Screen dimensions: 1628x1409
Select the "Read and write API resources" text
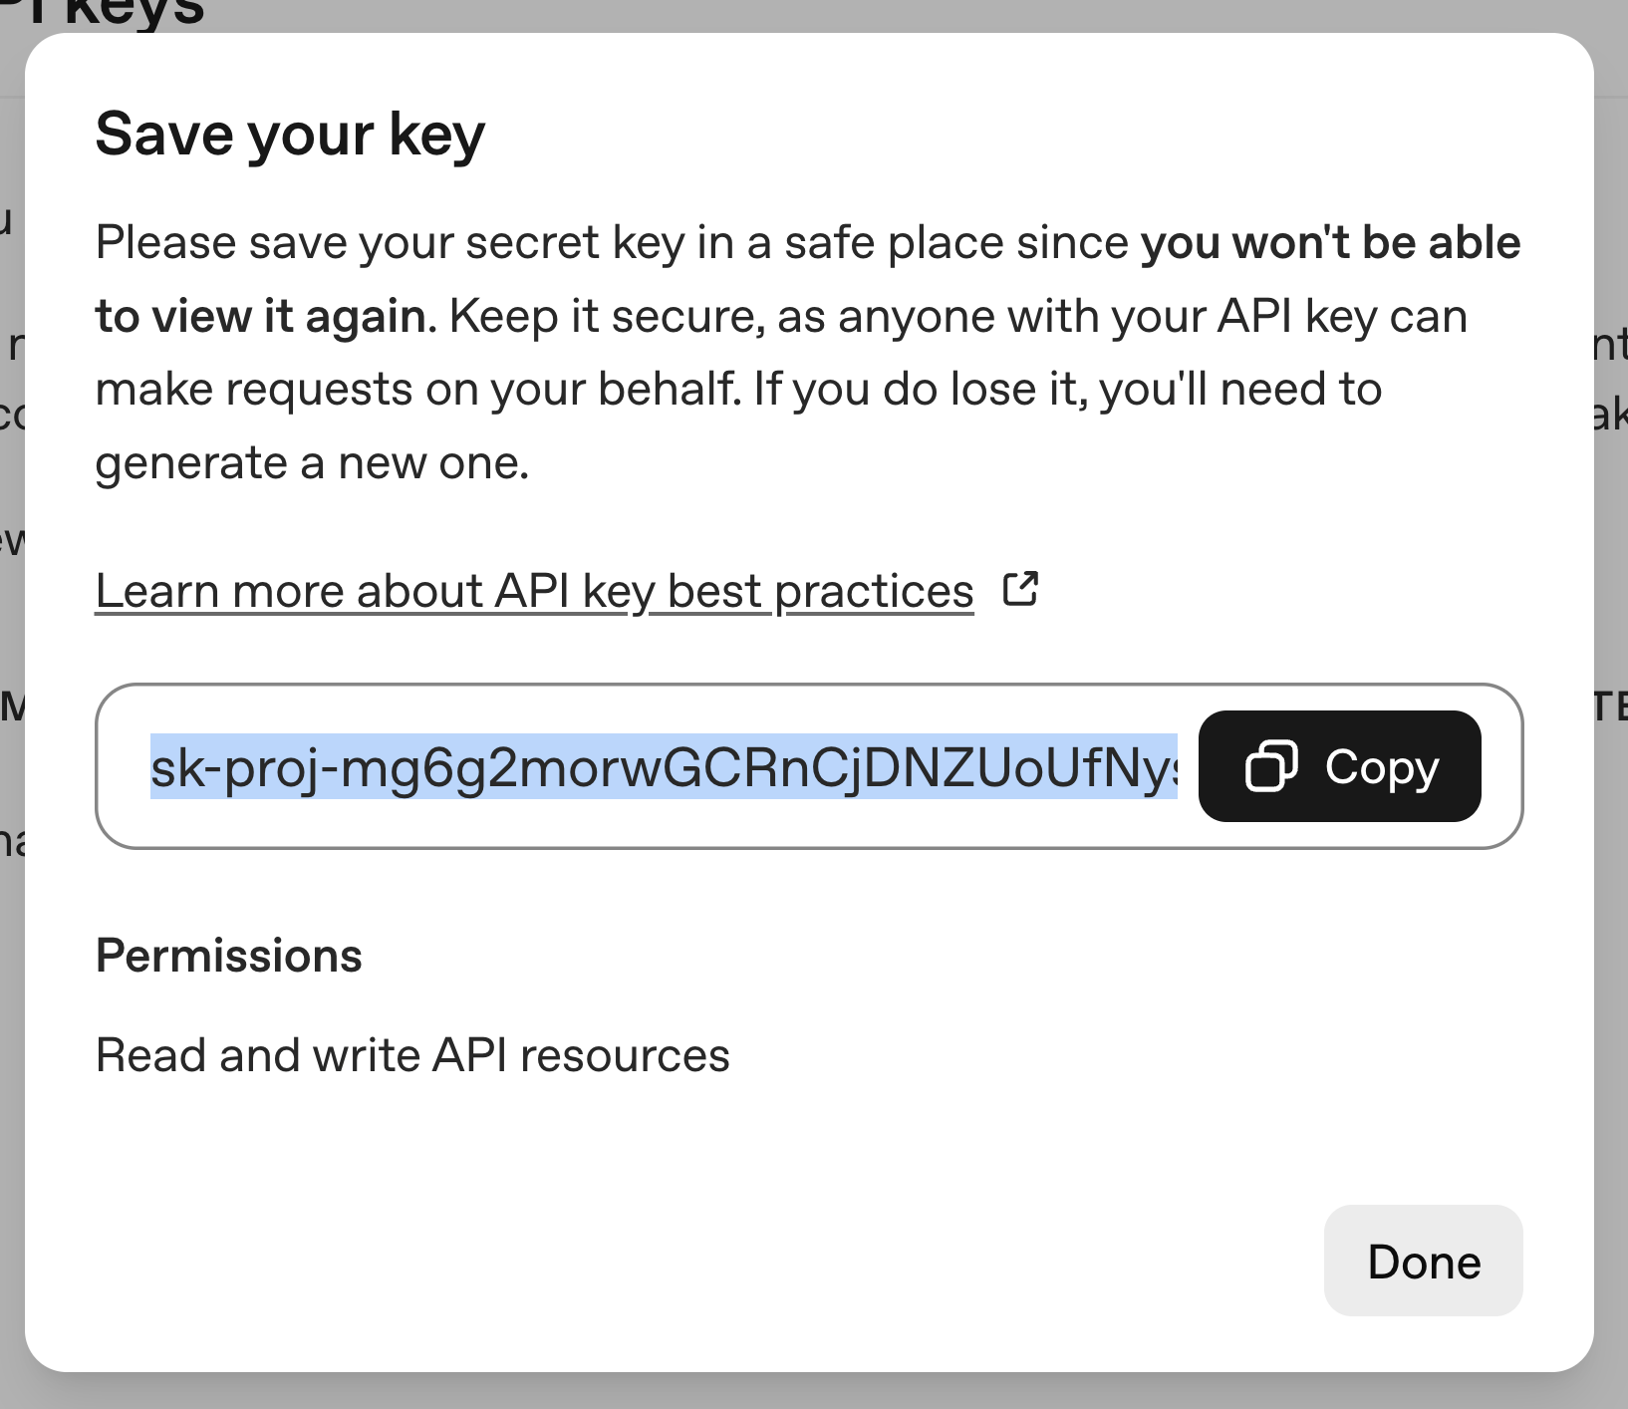pyautogui.click(x=412, y=1055)
